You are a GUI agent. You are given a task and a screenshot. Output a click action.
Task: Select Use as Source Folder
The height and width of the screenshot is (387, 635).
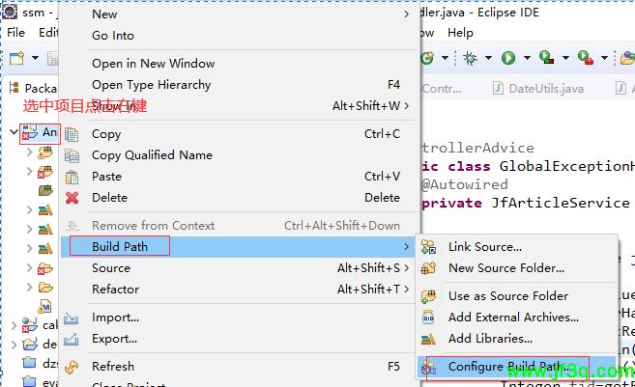tap(507, 296)
